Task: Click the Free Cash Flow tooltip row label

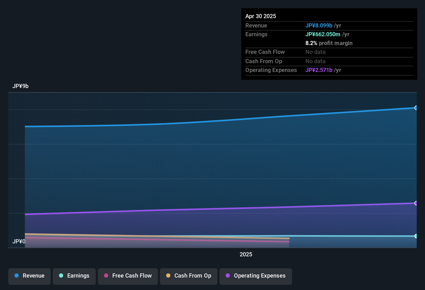Action: tap(265, 52)
